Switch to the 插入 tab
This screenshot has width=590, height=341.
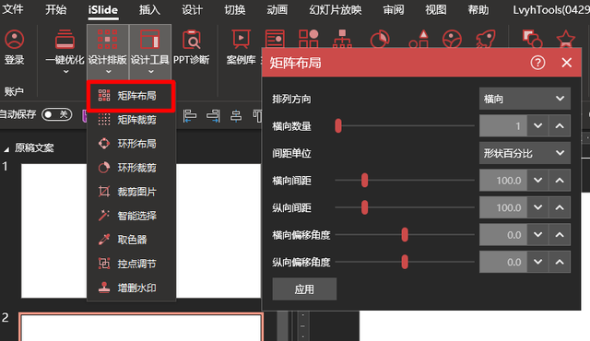point(149,9)
